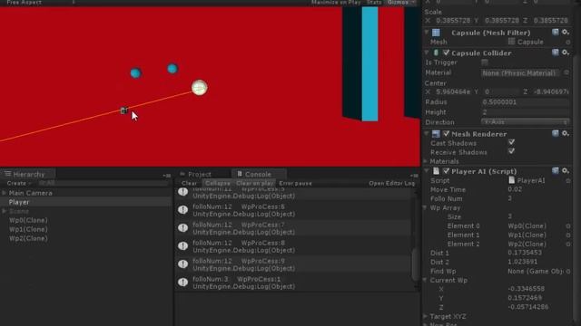
Task: Select the Hierarchy tab
Action: pyautogui.click(x=28, y=175)
